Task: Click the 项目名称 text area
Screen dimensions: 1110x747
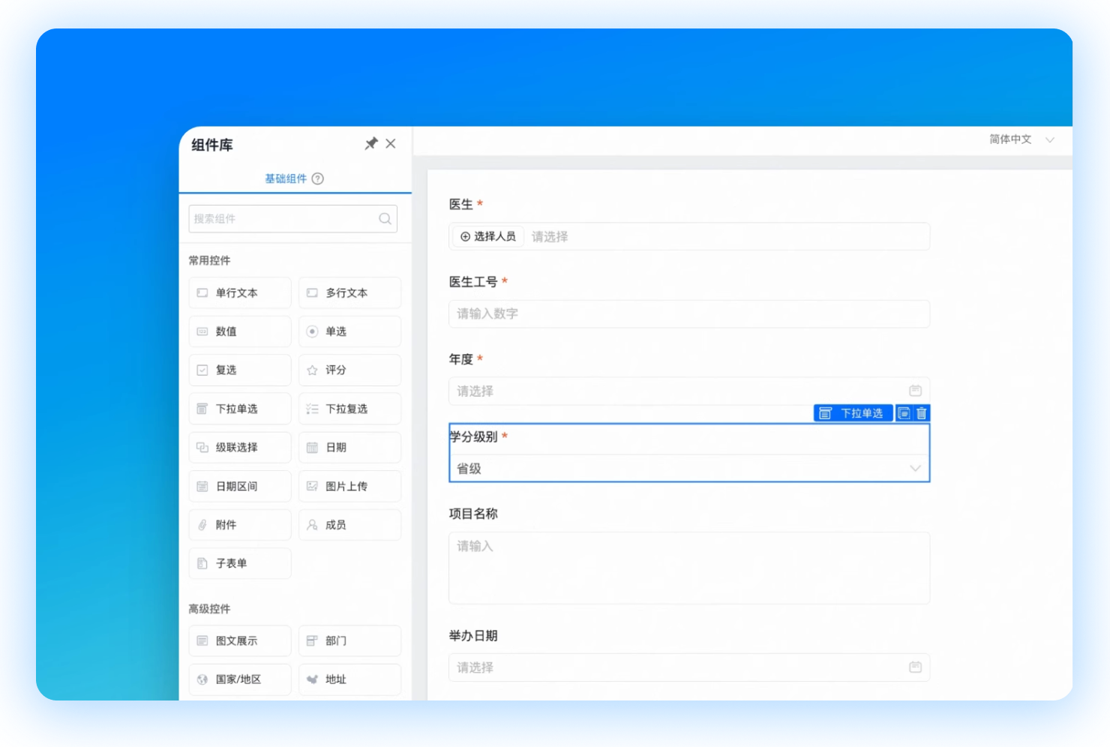Action: [x=689, y=568]
